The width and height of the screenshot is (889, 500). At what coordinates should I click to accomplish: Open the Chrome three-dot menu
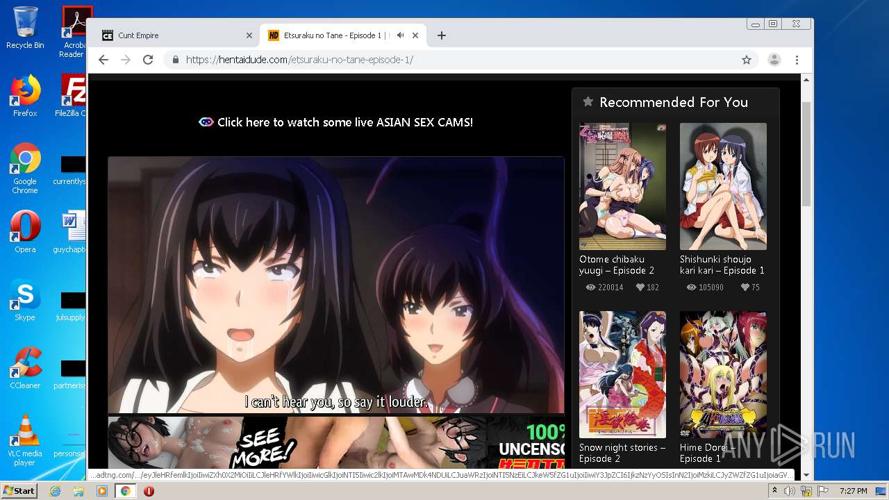[797, 60]
